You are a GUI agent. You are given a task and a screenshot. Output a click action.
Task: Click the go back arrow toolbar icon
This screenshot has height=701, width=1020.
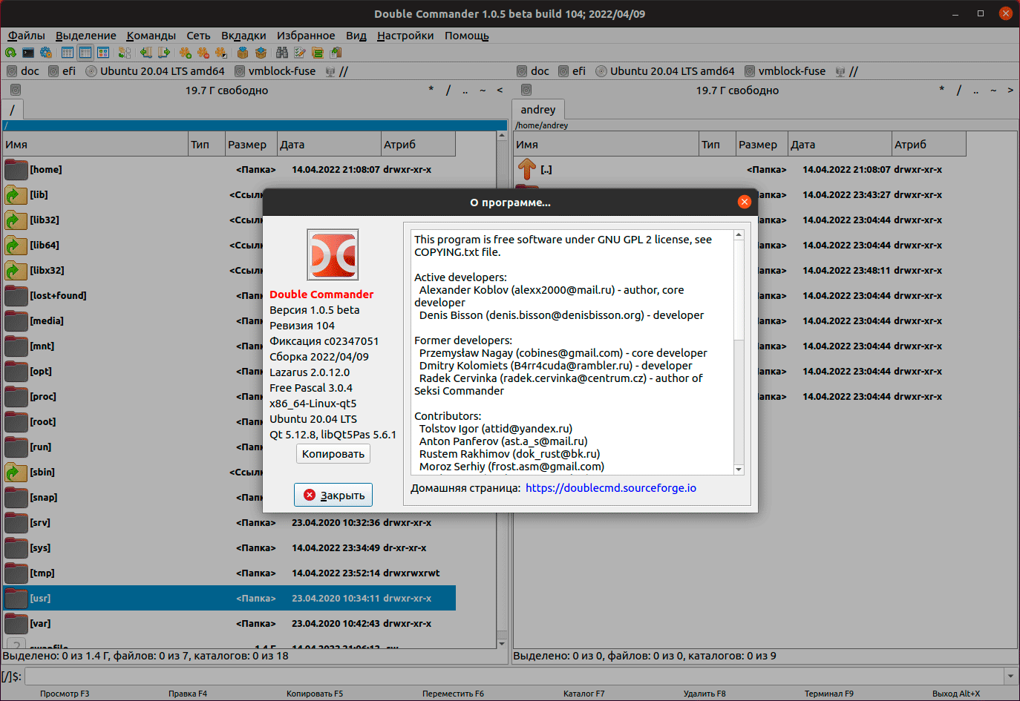(x=146, y=53)
